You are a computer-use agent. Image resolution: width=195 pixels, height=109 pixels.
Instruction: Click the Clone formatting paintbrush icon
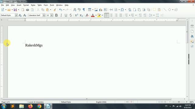pyautogui.click(x=55, y=10)
